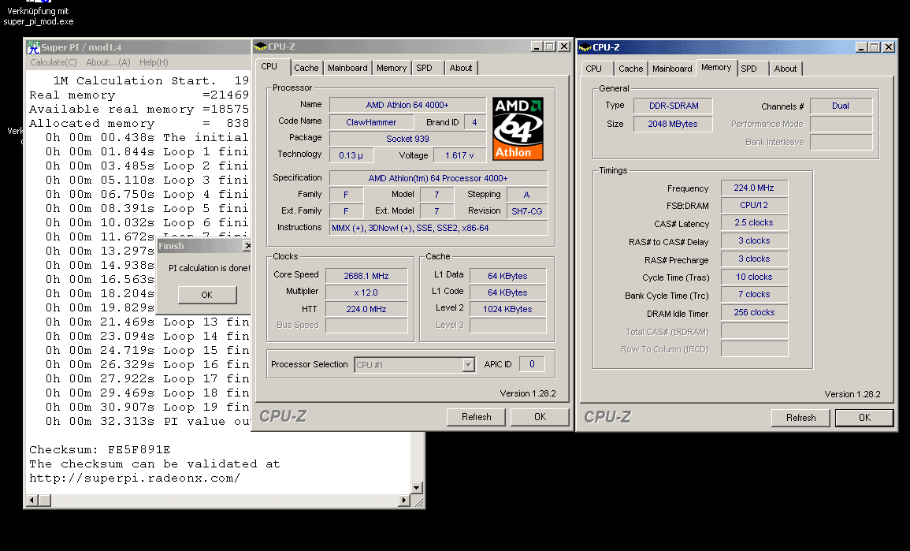
Task: Click the Cycle Time (Tras) 10 clocks value
Action: [x=754, y=277]
